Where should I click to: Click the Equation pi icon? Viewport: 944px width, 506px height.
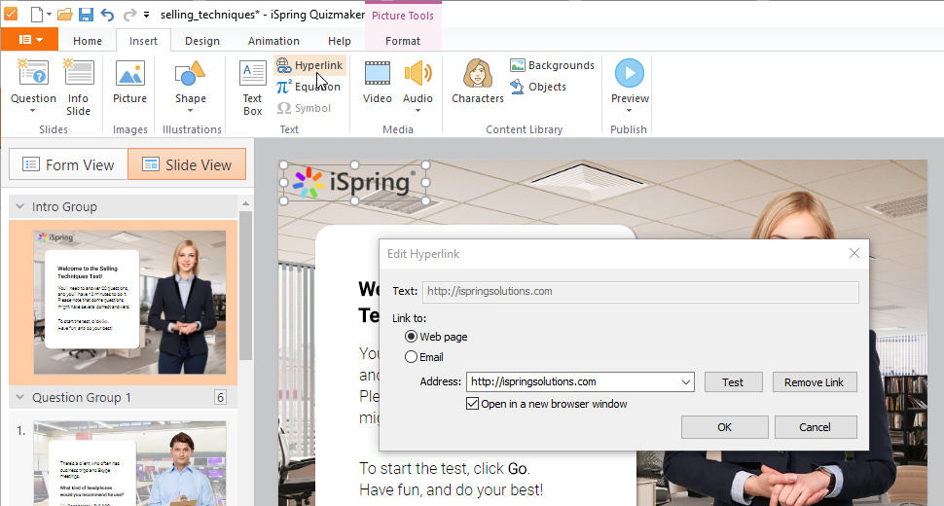point(283,87)
